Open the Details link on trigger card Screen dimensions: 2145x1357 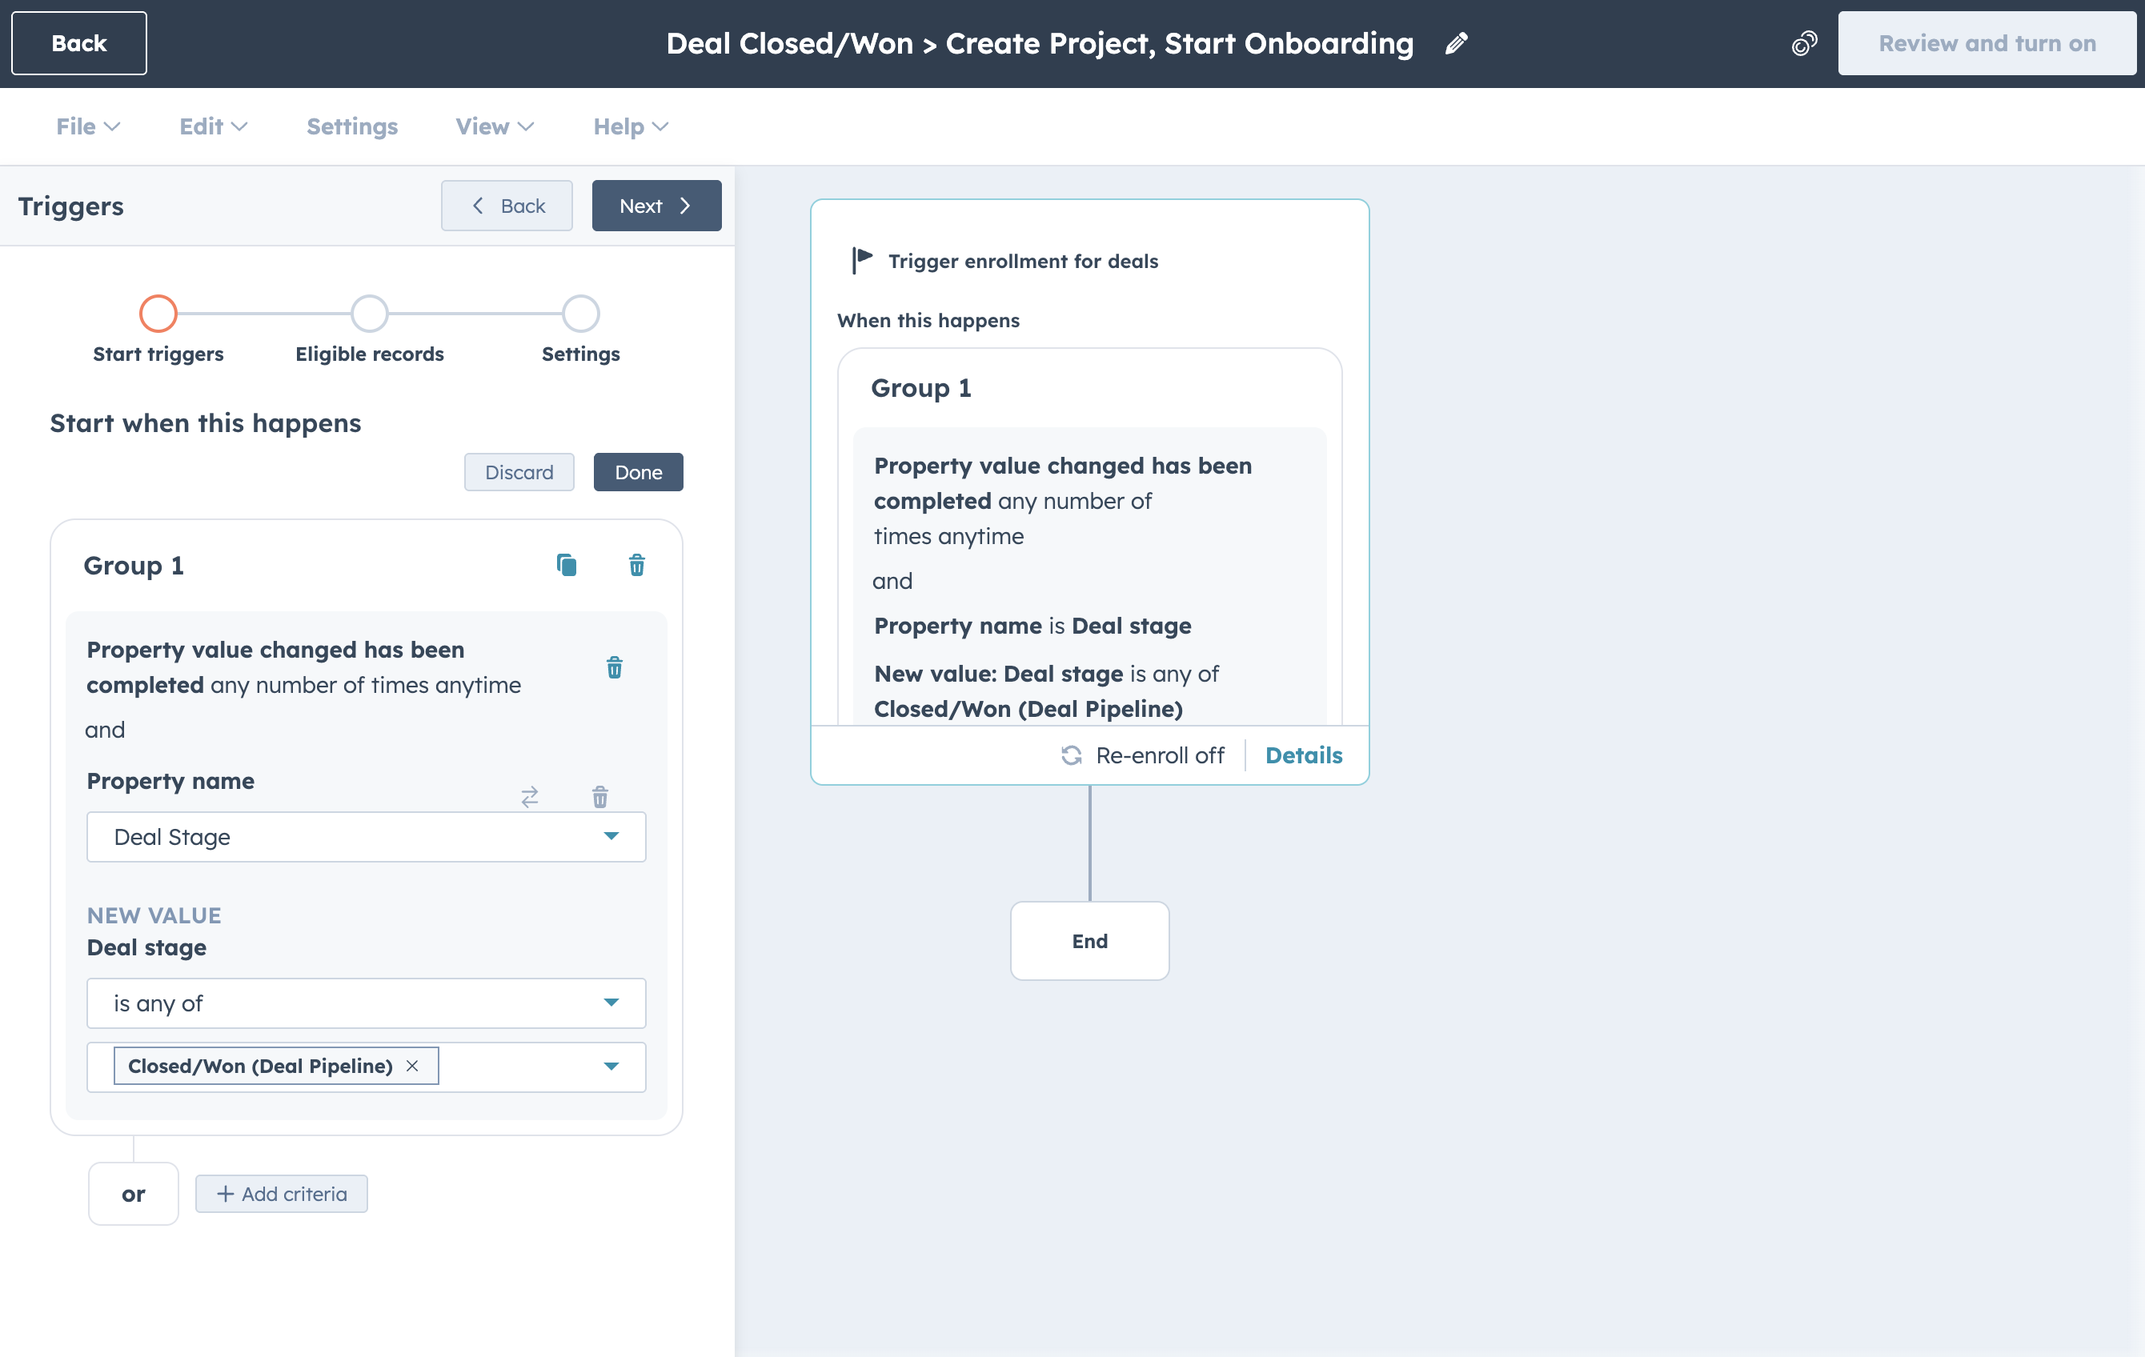1302,755
